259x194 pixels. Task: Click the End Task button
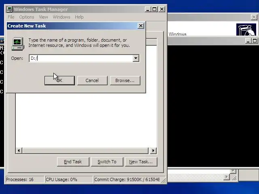(73, 162)
